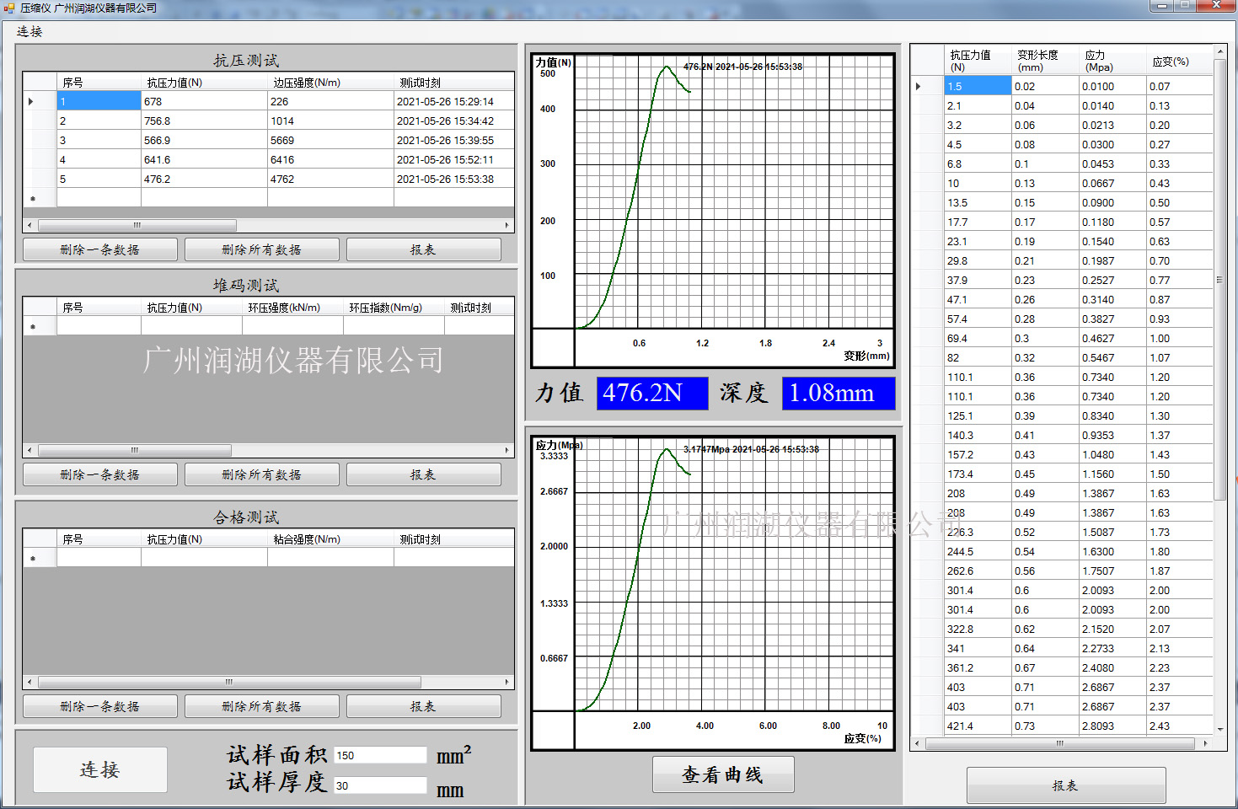Click the large 连接 connect button
Image resolution: width=1238 pixels, height=809 pixels.
coord(99,769)
